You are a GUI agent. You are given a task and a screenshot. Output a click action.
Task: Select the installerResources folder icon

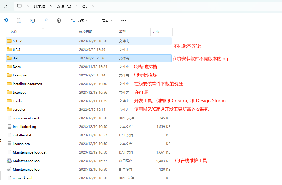coord(9,84)
